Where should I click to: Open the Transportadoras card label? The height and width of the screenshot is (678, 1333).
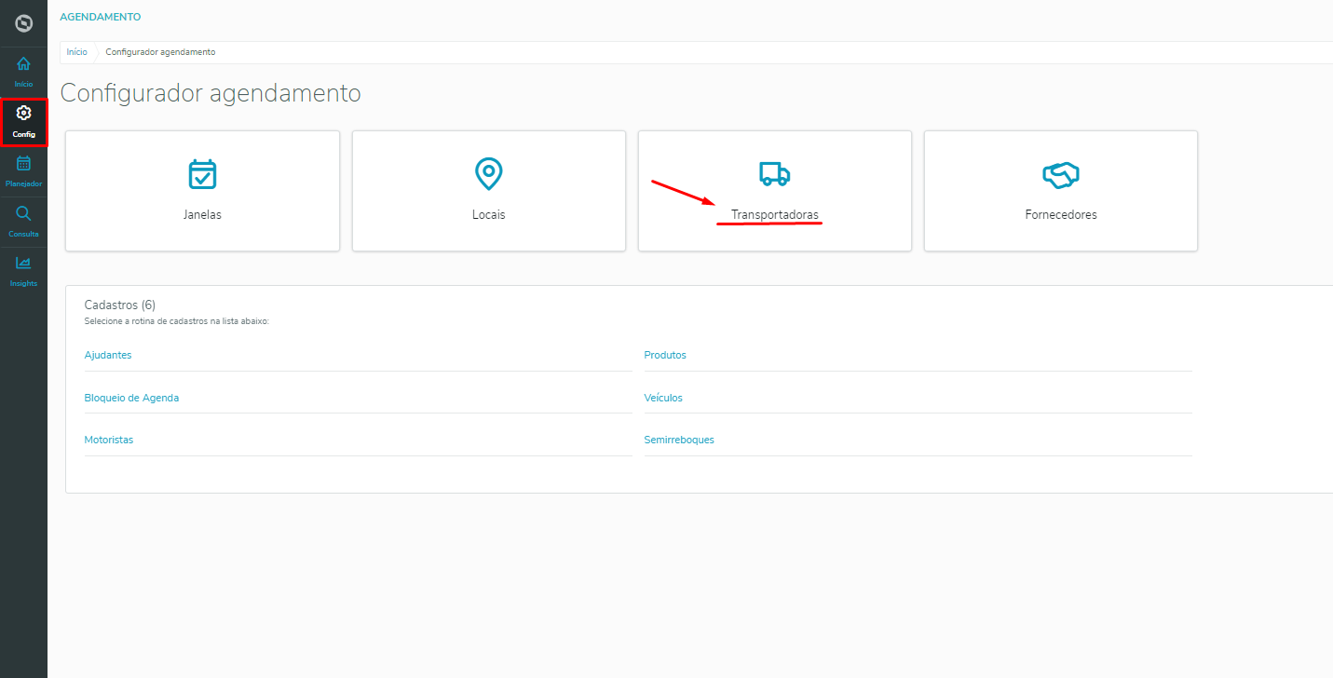775,214
